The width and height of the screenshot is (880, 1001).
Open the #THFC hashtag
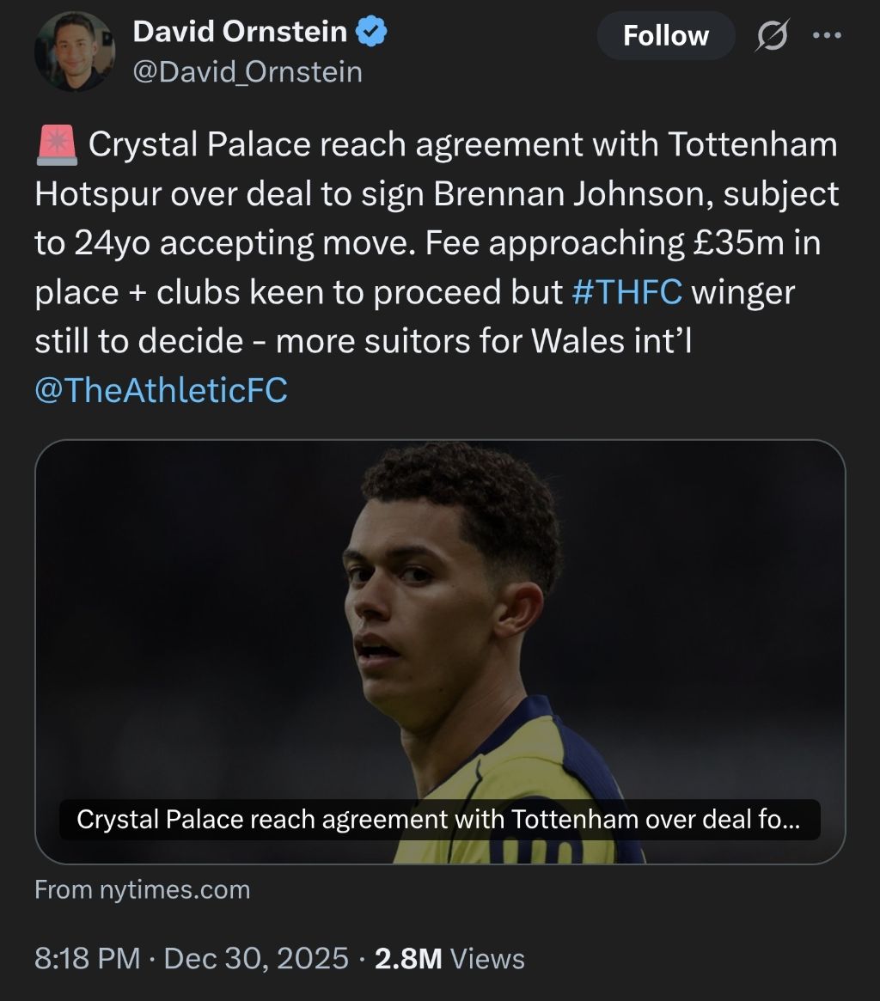626,293
